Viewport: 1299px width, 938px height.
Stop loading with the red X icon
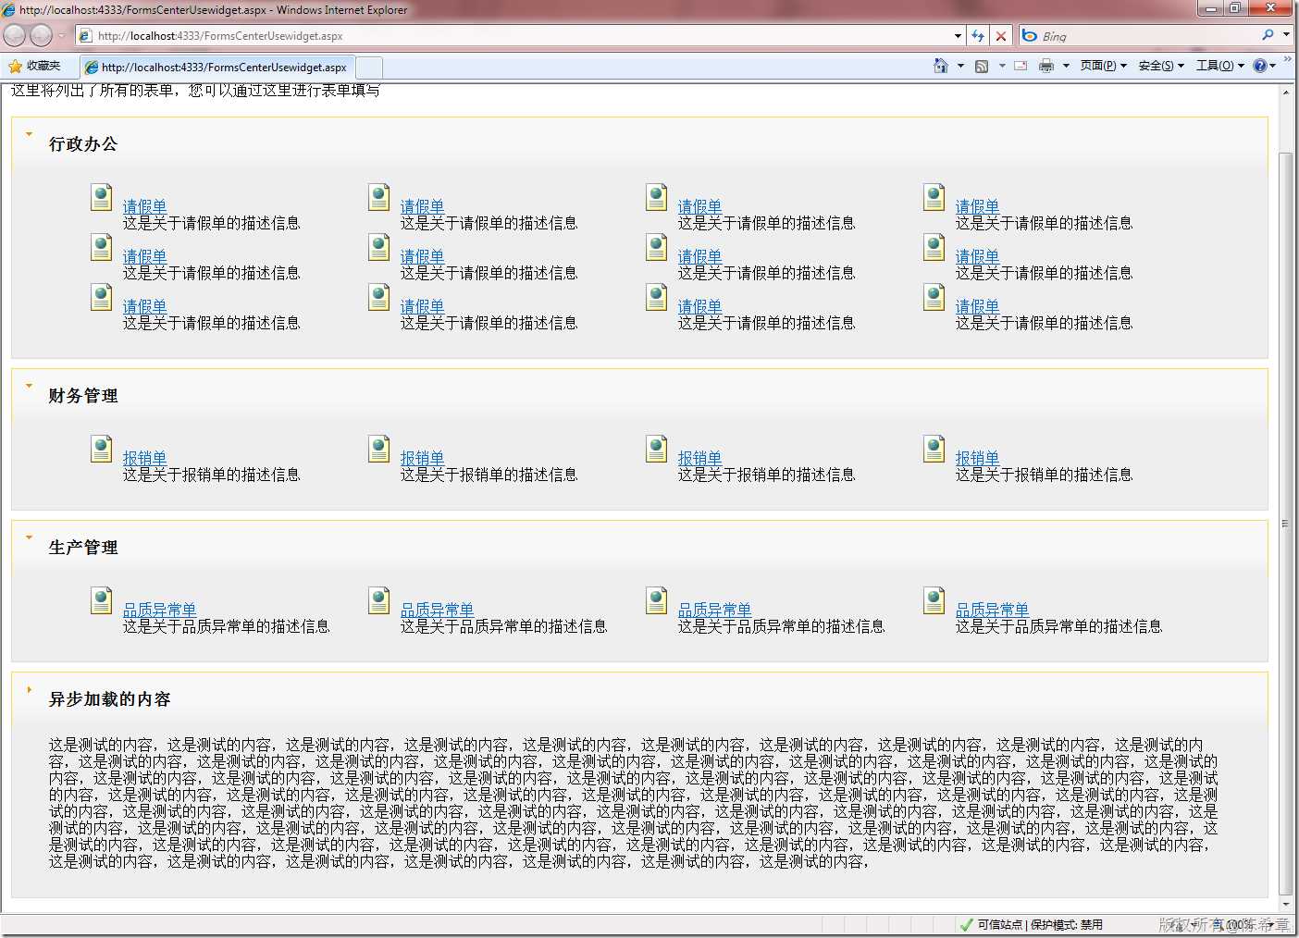[x=1000, y=35]
